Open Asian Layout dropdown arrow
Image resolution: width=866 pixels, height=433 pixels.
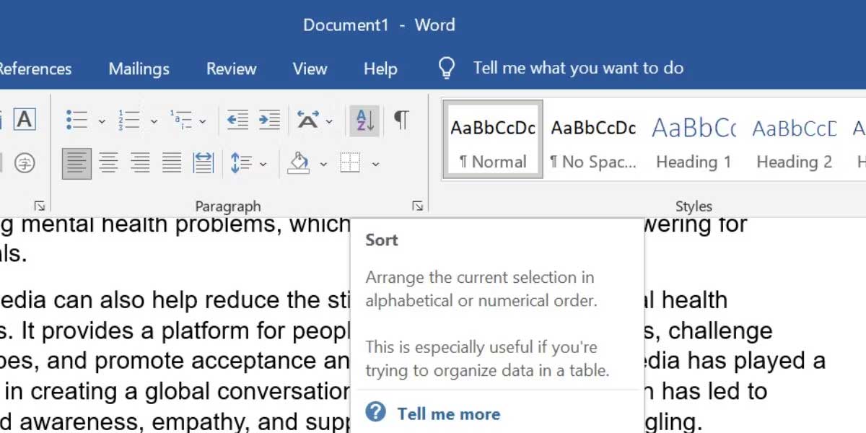pyautogui.click(x=329, y=121)
